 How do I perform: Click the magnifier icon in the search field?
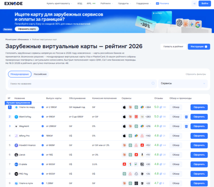pos(153,83)
